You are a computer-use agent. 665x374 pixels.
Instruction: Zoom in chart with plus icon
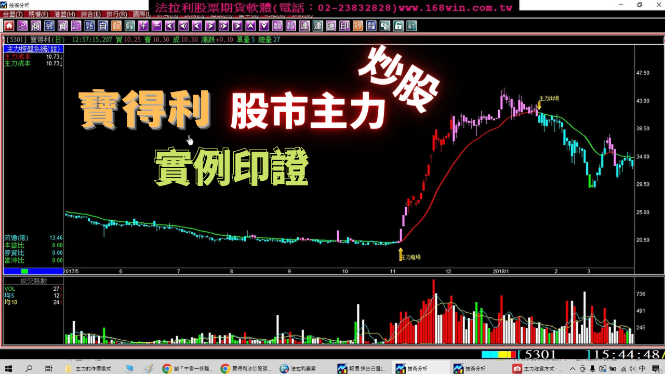point(143,26)
